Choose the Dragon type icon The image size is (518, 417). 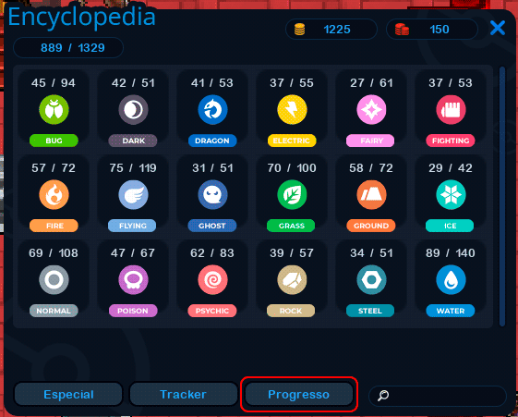212,109
